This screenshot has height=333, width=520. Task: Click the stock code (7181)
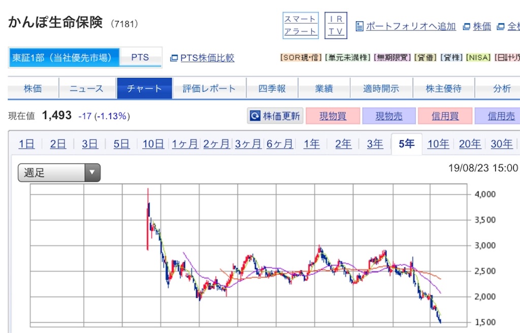[x=124, y=24]
